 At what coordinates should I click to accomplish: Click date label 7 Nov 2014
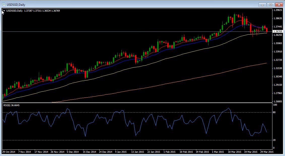click(24, 152)
